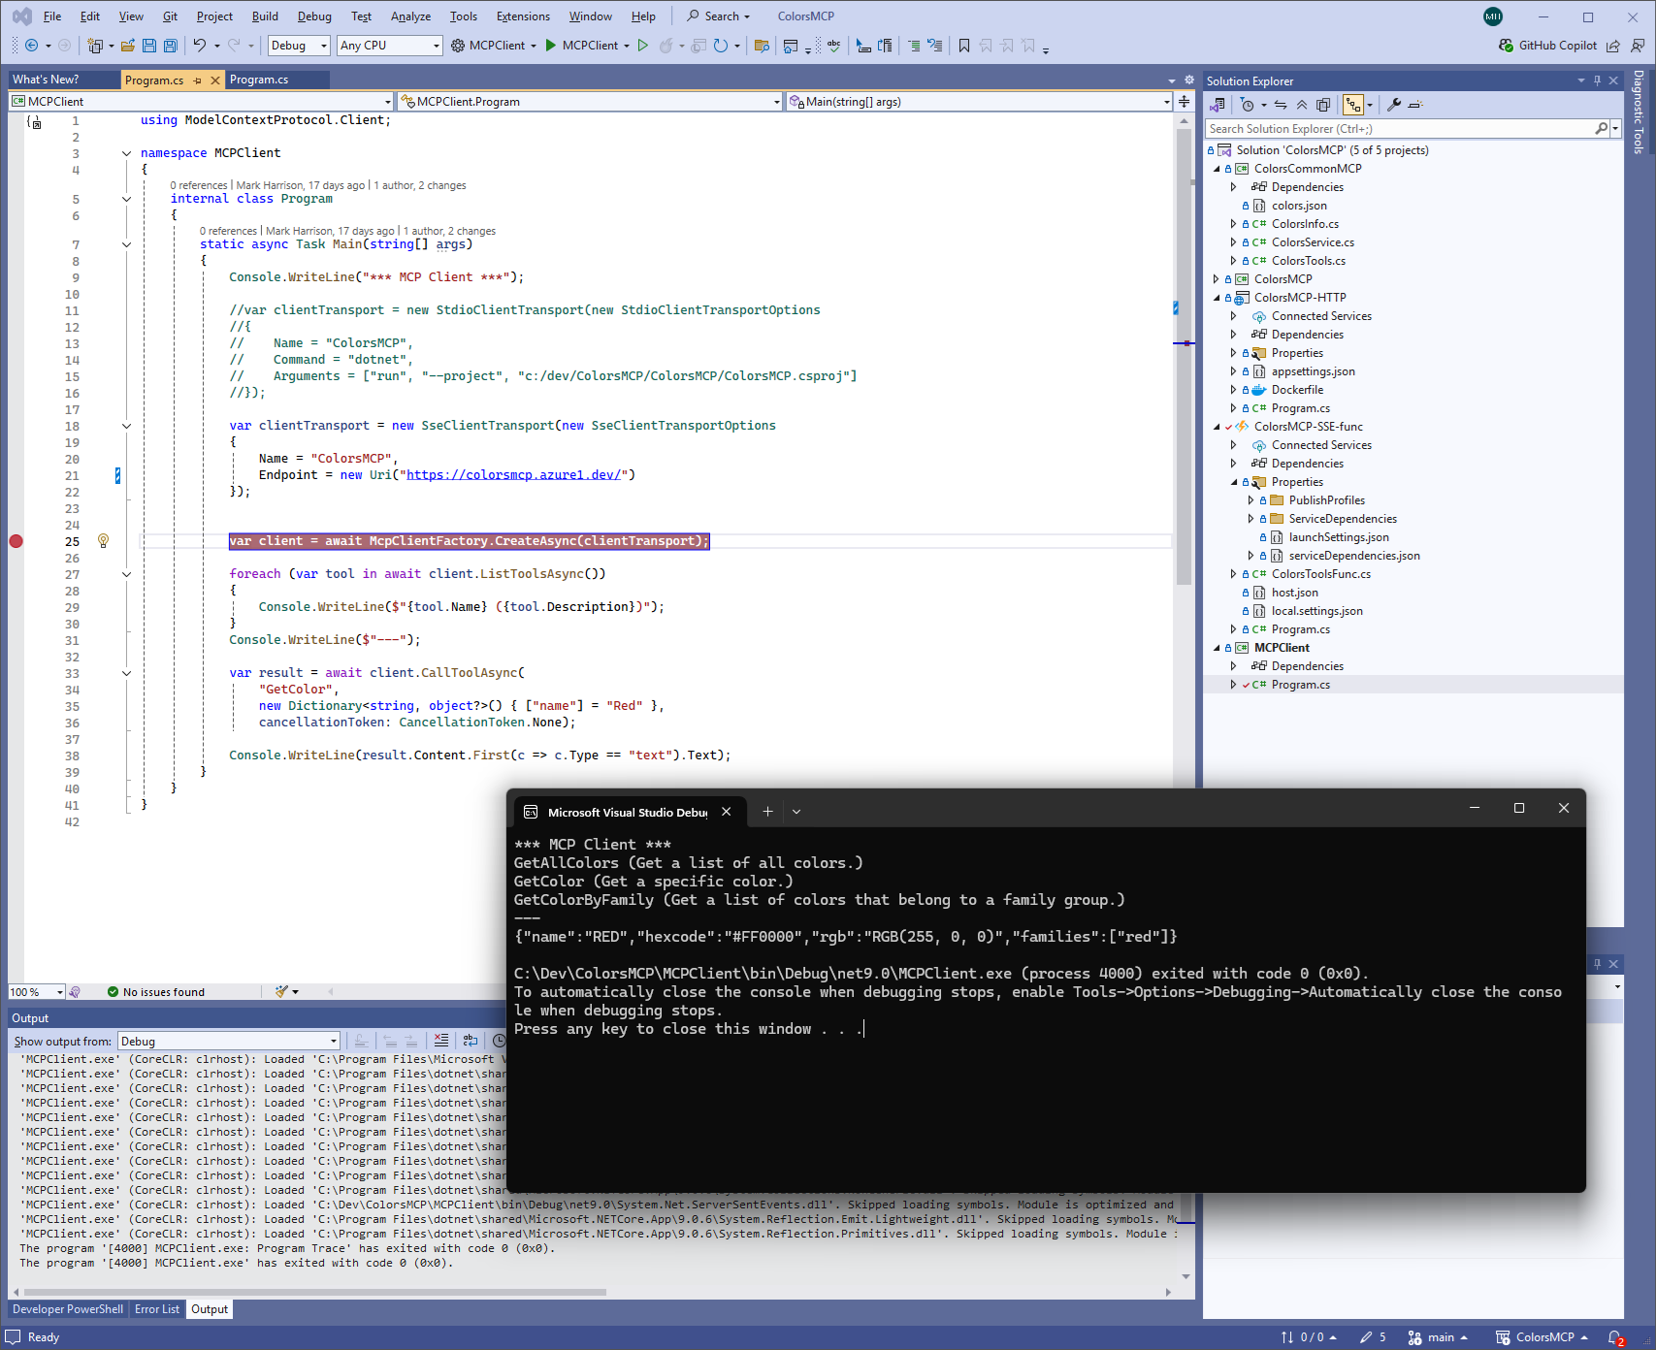Click the main branch button in status bar
Image resolution: width=1656 pixels, height=1350 pixels.
(x=1438, y=1337)
